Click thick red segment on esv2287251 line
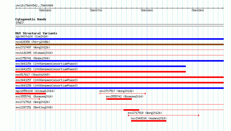 pos(131,110)
